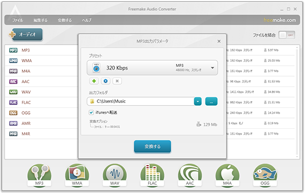Click the AAC badge in file list
The height and width of the screenshot is (193, 305).
13,81
